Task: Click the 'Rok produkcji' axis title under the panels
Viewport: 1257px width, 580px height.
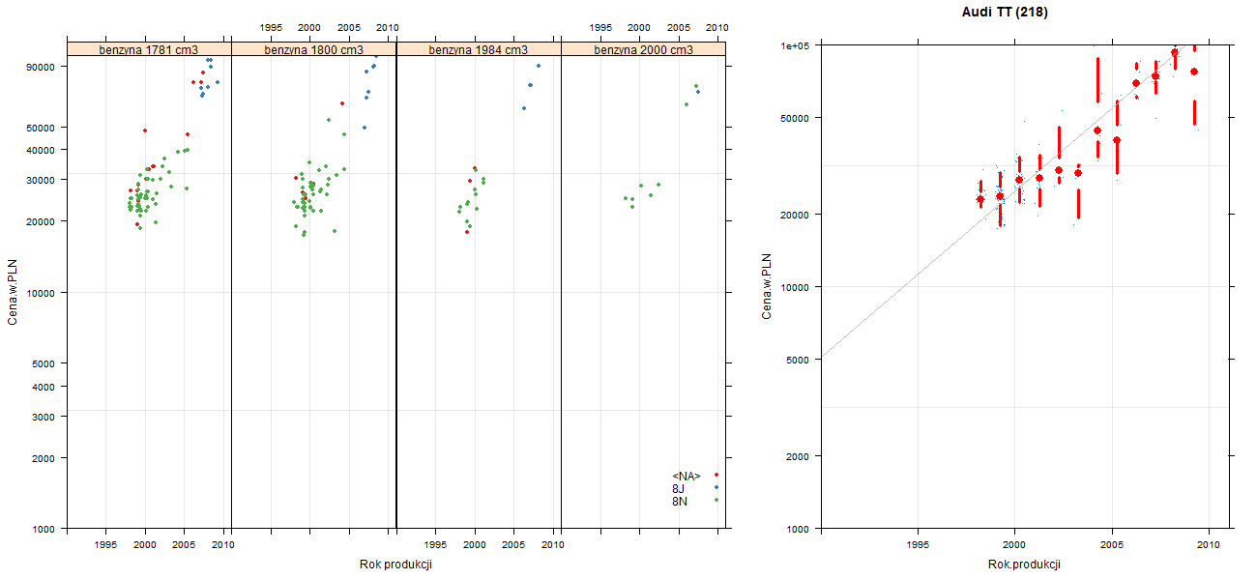Action: 396,565
